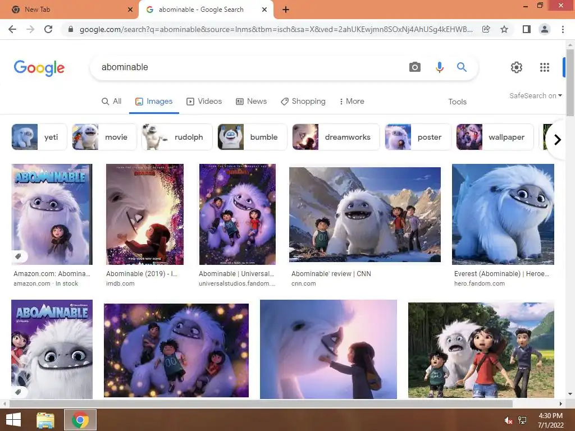Click the horizontal scrollbar at window bottom
The width and height of the screenshot is (575, 431).
click(261, 404)
